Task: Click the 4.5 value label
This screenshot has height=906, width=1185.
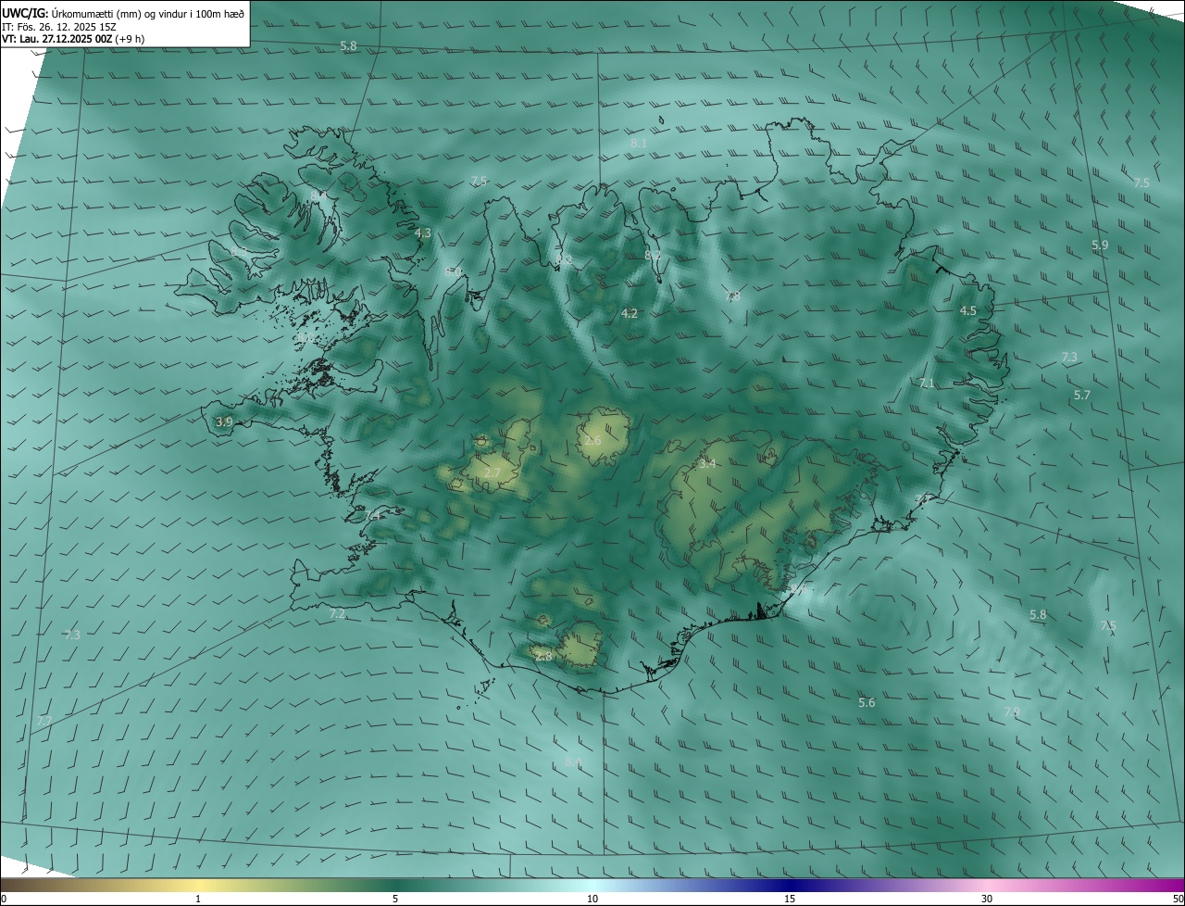Action: click(x=968, y=310)
